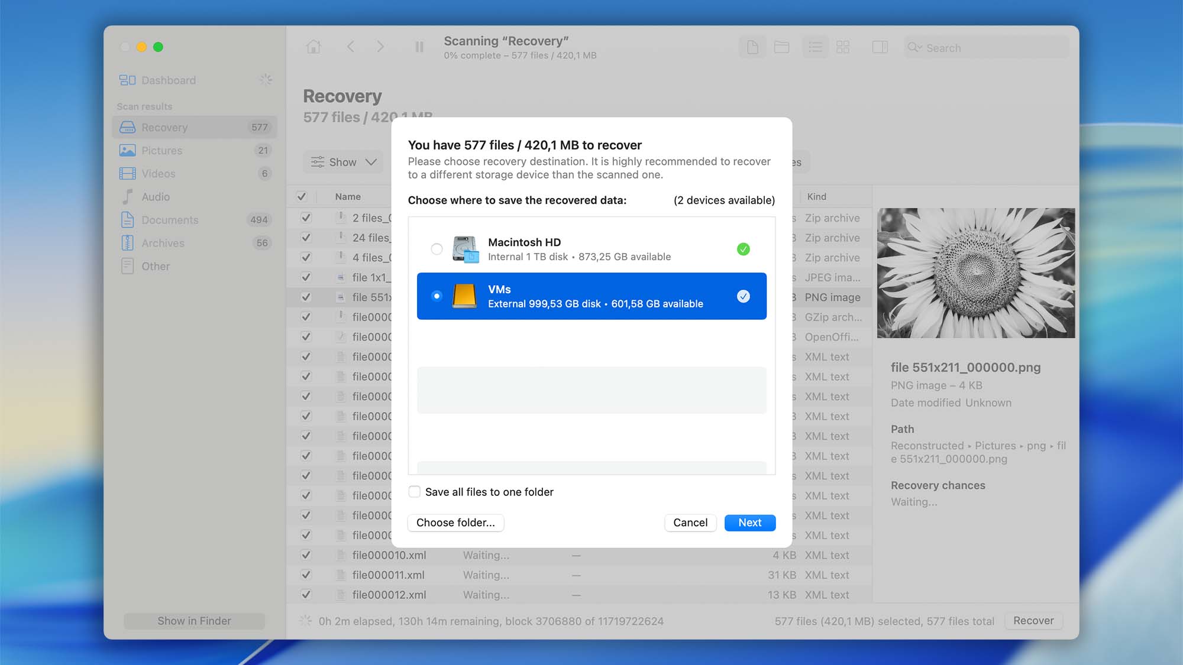1183x665 pixels.
Task: Switch to folder view icon
Action: (781, 47)
